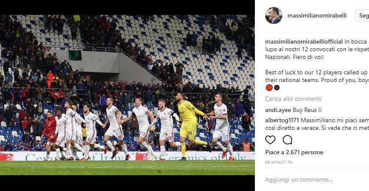The height and width of the screenshot is (191, 369).
Task: Click the black circle emoji in caption
Action: [277, 88]
